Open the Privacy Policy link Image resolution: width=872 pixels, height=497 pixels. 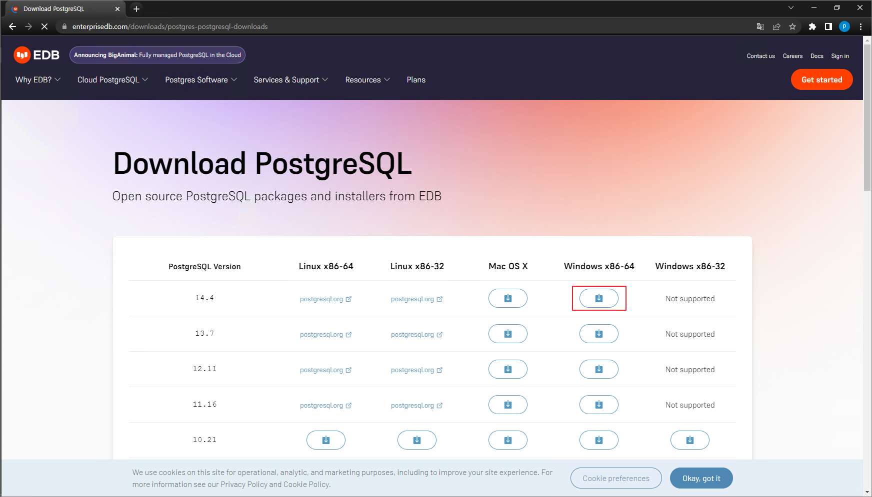coord(244,485)
